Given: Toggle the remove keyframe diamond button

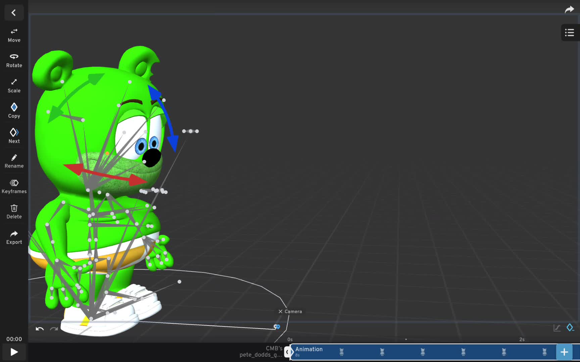Looking at the screenshot, I should (570, 327).
